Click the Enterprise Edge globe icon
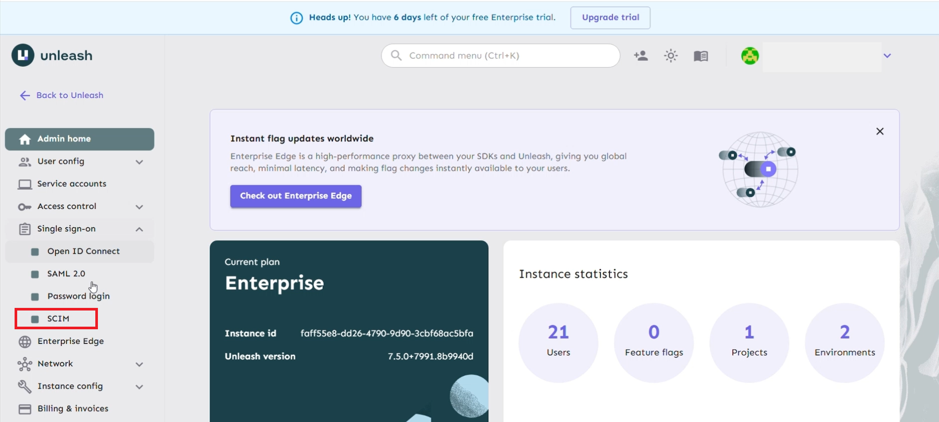The width and height of the screenshot is (939, 422). pos(24,342)
